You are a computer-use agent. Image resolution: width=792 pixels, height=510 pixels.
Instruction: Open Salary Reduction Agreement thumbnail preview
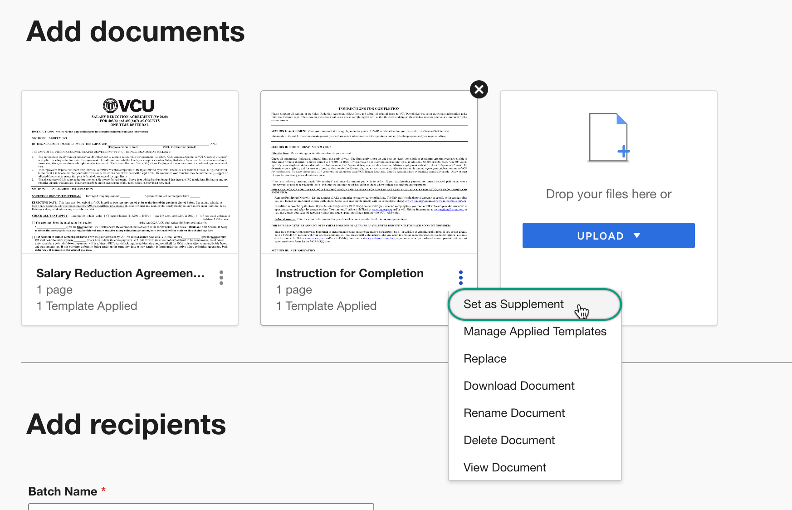point(130,172)
